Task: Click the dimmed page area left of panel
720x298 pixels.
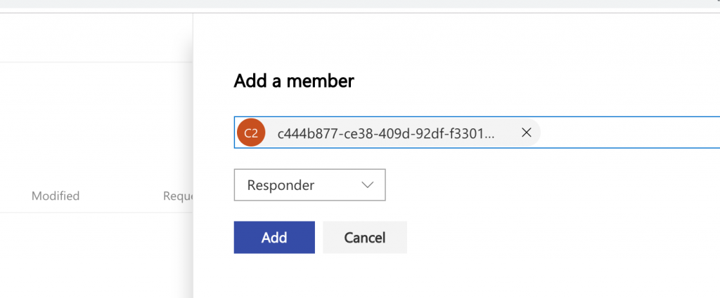Action: pyautogui.click(x=91, y=126)
